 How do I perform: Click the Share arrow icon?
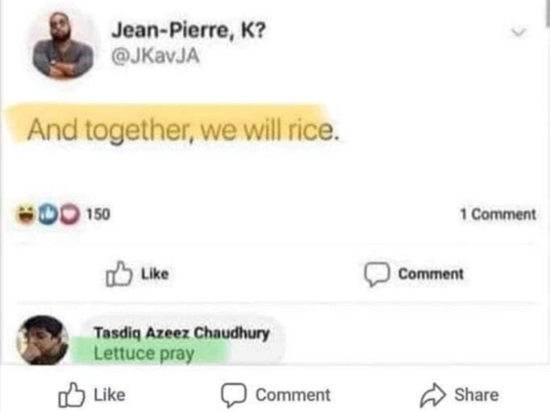[x=432, y=395]
